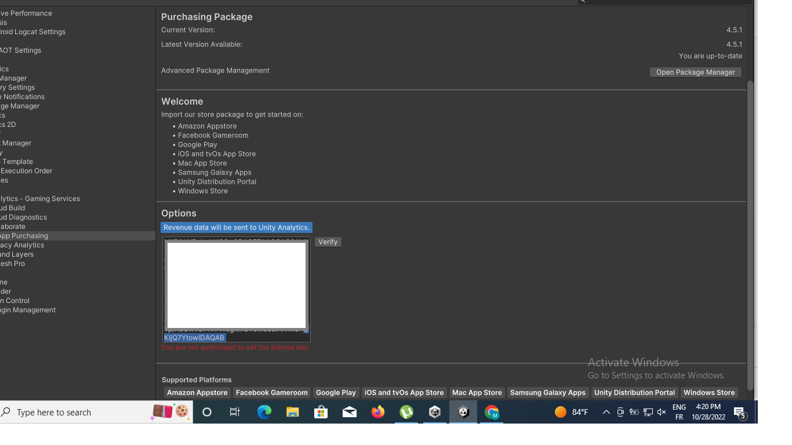Image resolution: width=792 pixels, height=445 pixels.
Task: Click 'Advanced Package Management' label
Action: pyautogui.click(x=215, y=71)
